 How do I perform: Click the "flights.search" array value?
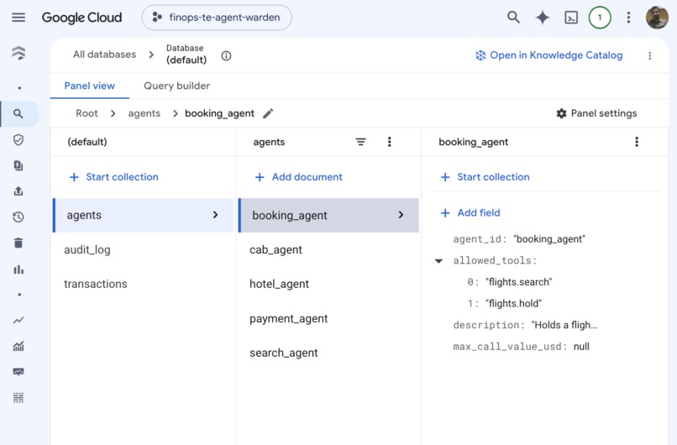(x=518, y=282)
